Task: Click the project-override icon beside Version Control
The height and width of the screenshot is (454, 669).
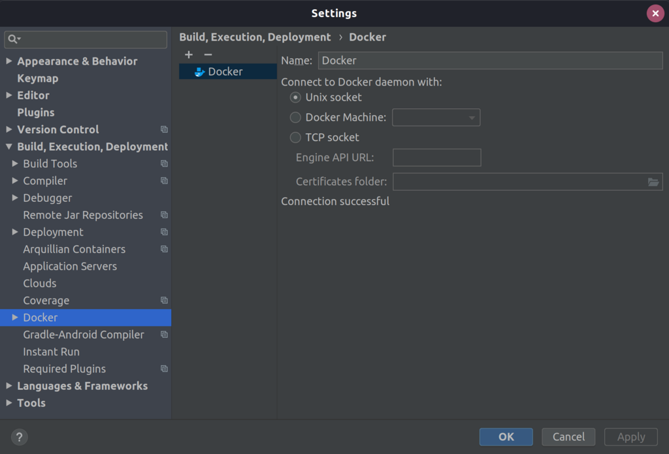Action: [x=163, y=129]
